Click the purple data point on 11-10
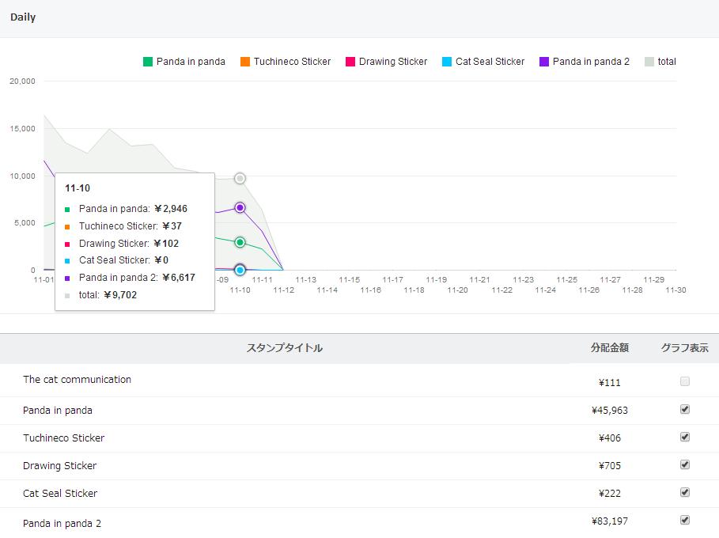This screenshot has height=538, width=719. tap(240, 208)
